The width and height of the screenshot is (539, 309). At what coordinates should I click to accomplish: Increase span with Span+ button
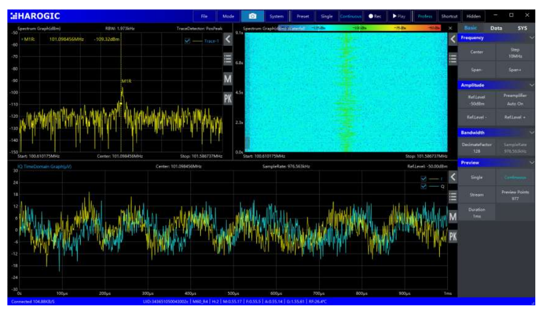click(515, 70)
